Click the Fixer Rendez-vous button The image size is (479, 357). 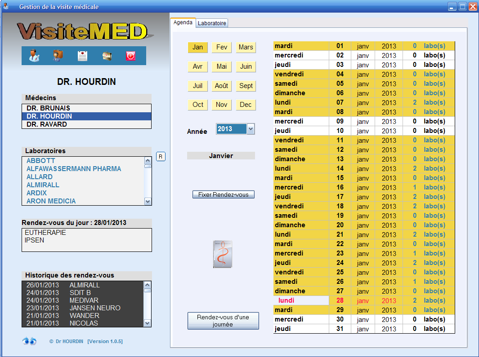(x=223, y=195)
